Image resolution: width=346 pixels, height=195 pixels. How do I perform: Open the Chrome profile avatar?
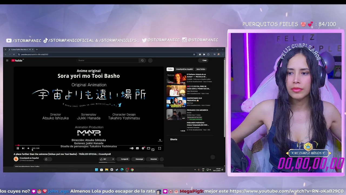[x=218, y=54]
